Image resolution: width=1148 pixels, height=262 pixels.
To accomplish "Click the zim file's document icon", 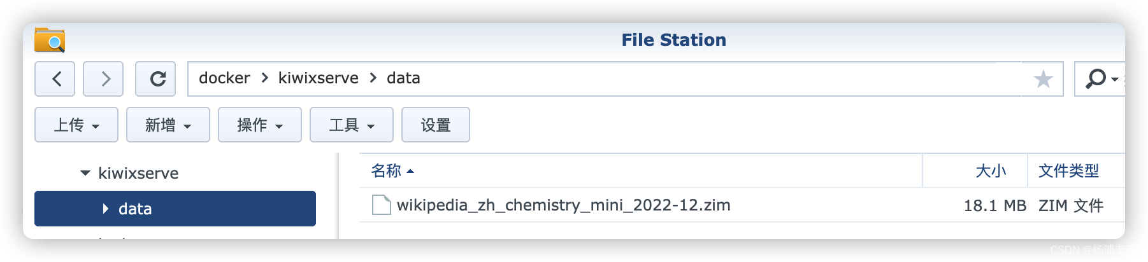I will point(381,205).
